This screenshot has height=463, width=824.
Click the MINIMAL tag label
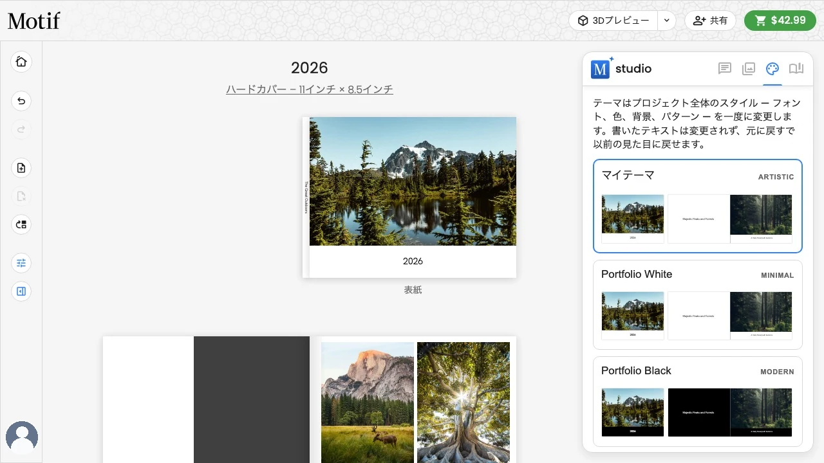click(x=778, y=275)
